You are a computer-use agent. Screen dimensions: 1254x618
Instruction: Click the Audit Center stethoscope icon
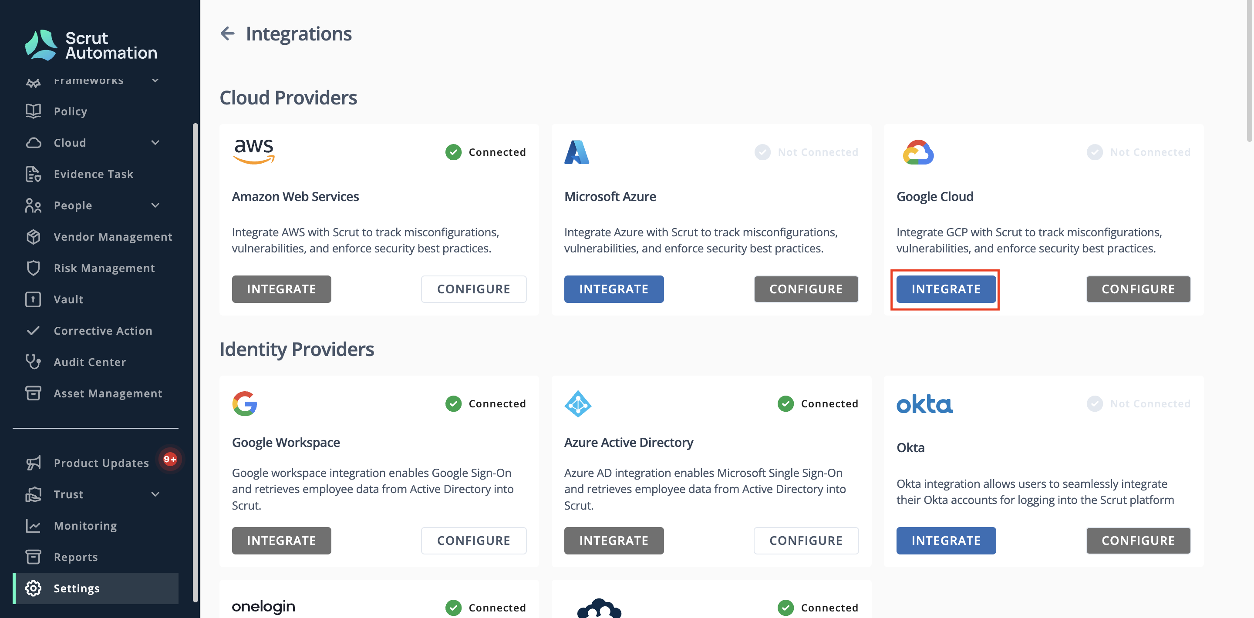tap(33, 362)
